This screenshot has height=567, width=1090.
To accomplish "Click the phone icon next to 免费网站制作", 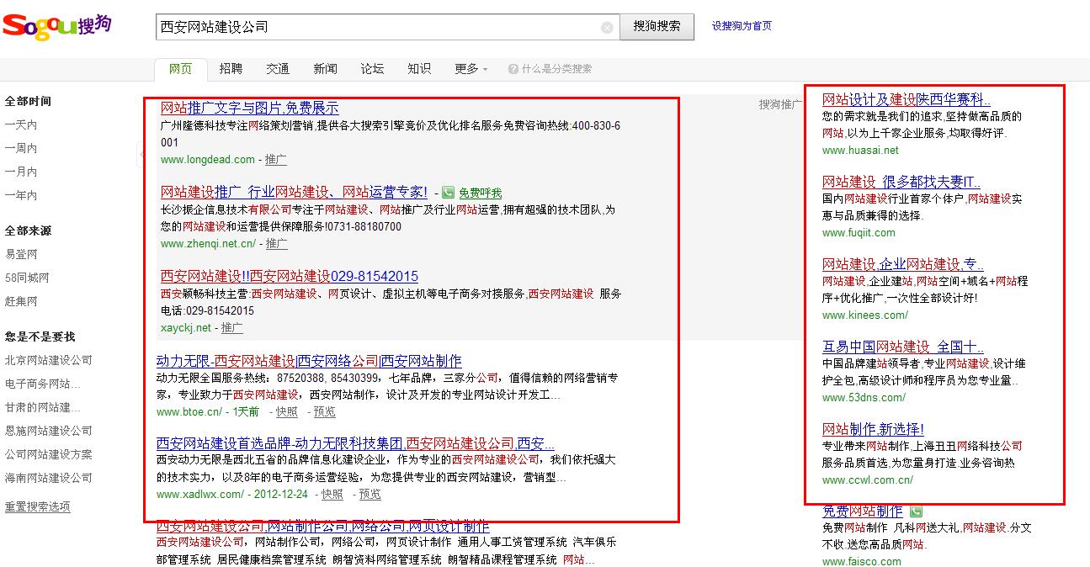I will pos(915,511).
